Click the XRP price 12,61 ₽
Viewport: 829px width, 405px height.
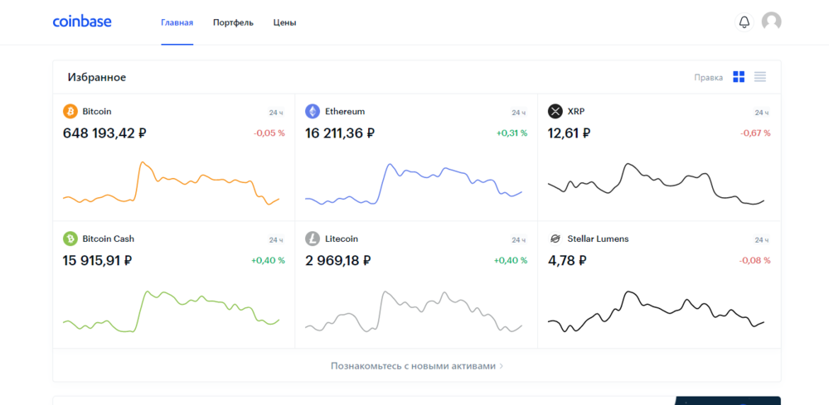pyautogui.click(x=569, y=133)
